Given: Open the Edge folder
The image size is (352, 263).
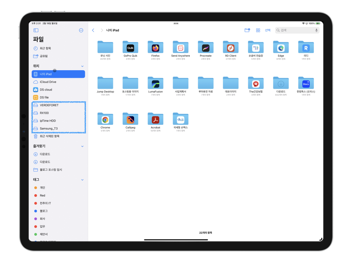Looking at the screenshot, I should [281, 50].
